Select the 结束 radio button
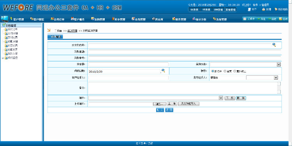 [x=225, y=71]
